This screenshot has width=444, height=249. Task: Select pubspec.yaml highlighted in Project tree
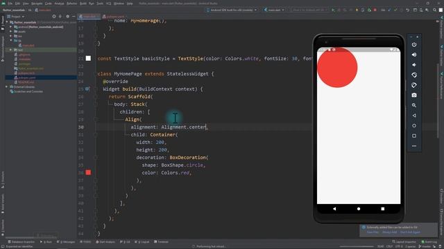coord(41,77)
